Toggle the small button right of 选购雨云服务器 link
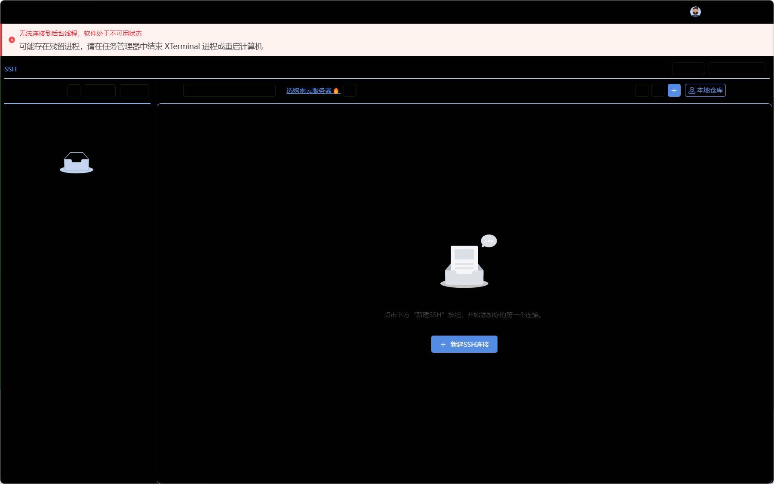Image resolution: width=774 pixels, height=484 pixels. pos(350,90)
